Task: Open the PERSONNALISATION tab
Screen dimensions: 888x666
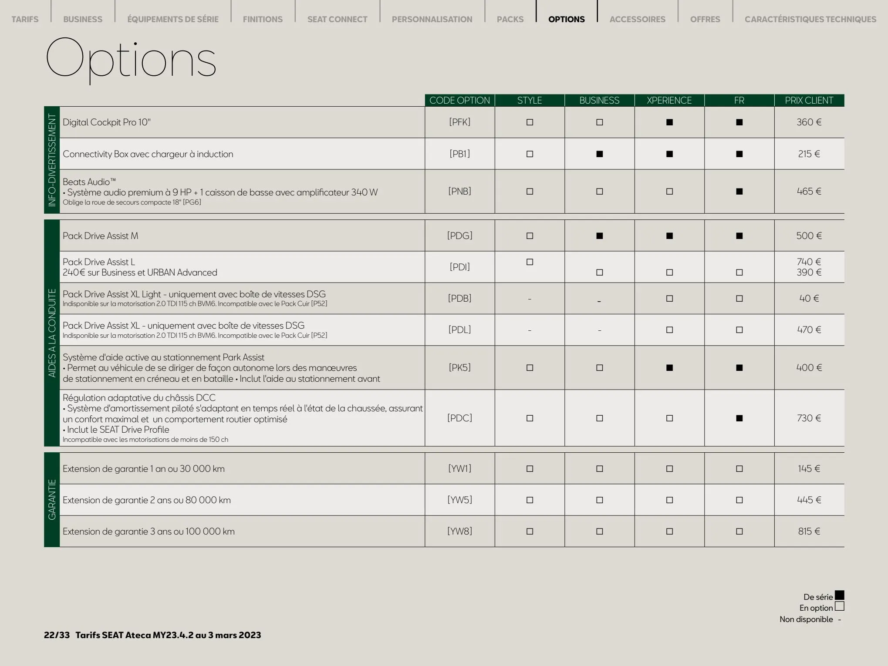Action: coord(432,19)
